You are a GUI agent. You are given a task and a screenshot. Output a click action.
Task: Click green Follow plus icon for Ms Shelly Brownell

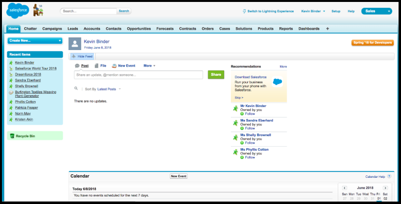tap(242, 143)
